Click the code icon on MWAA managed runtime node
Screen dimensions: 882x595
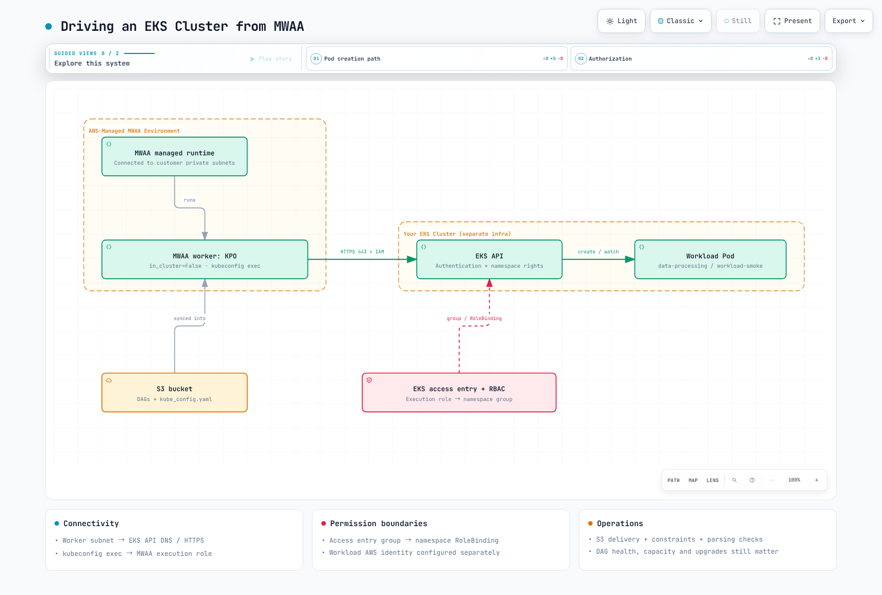[x=109, y=144]
